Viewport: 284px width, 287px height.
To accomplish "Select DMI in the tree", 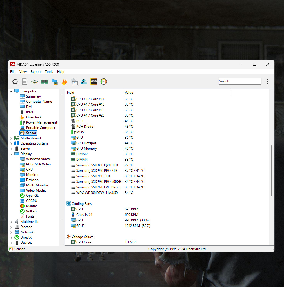I will coord(29,107).
